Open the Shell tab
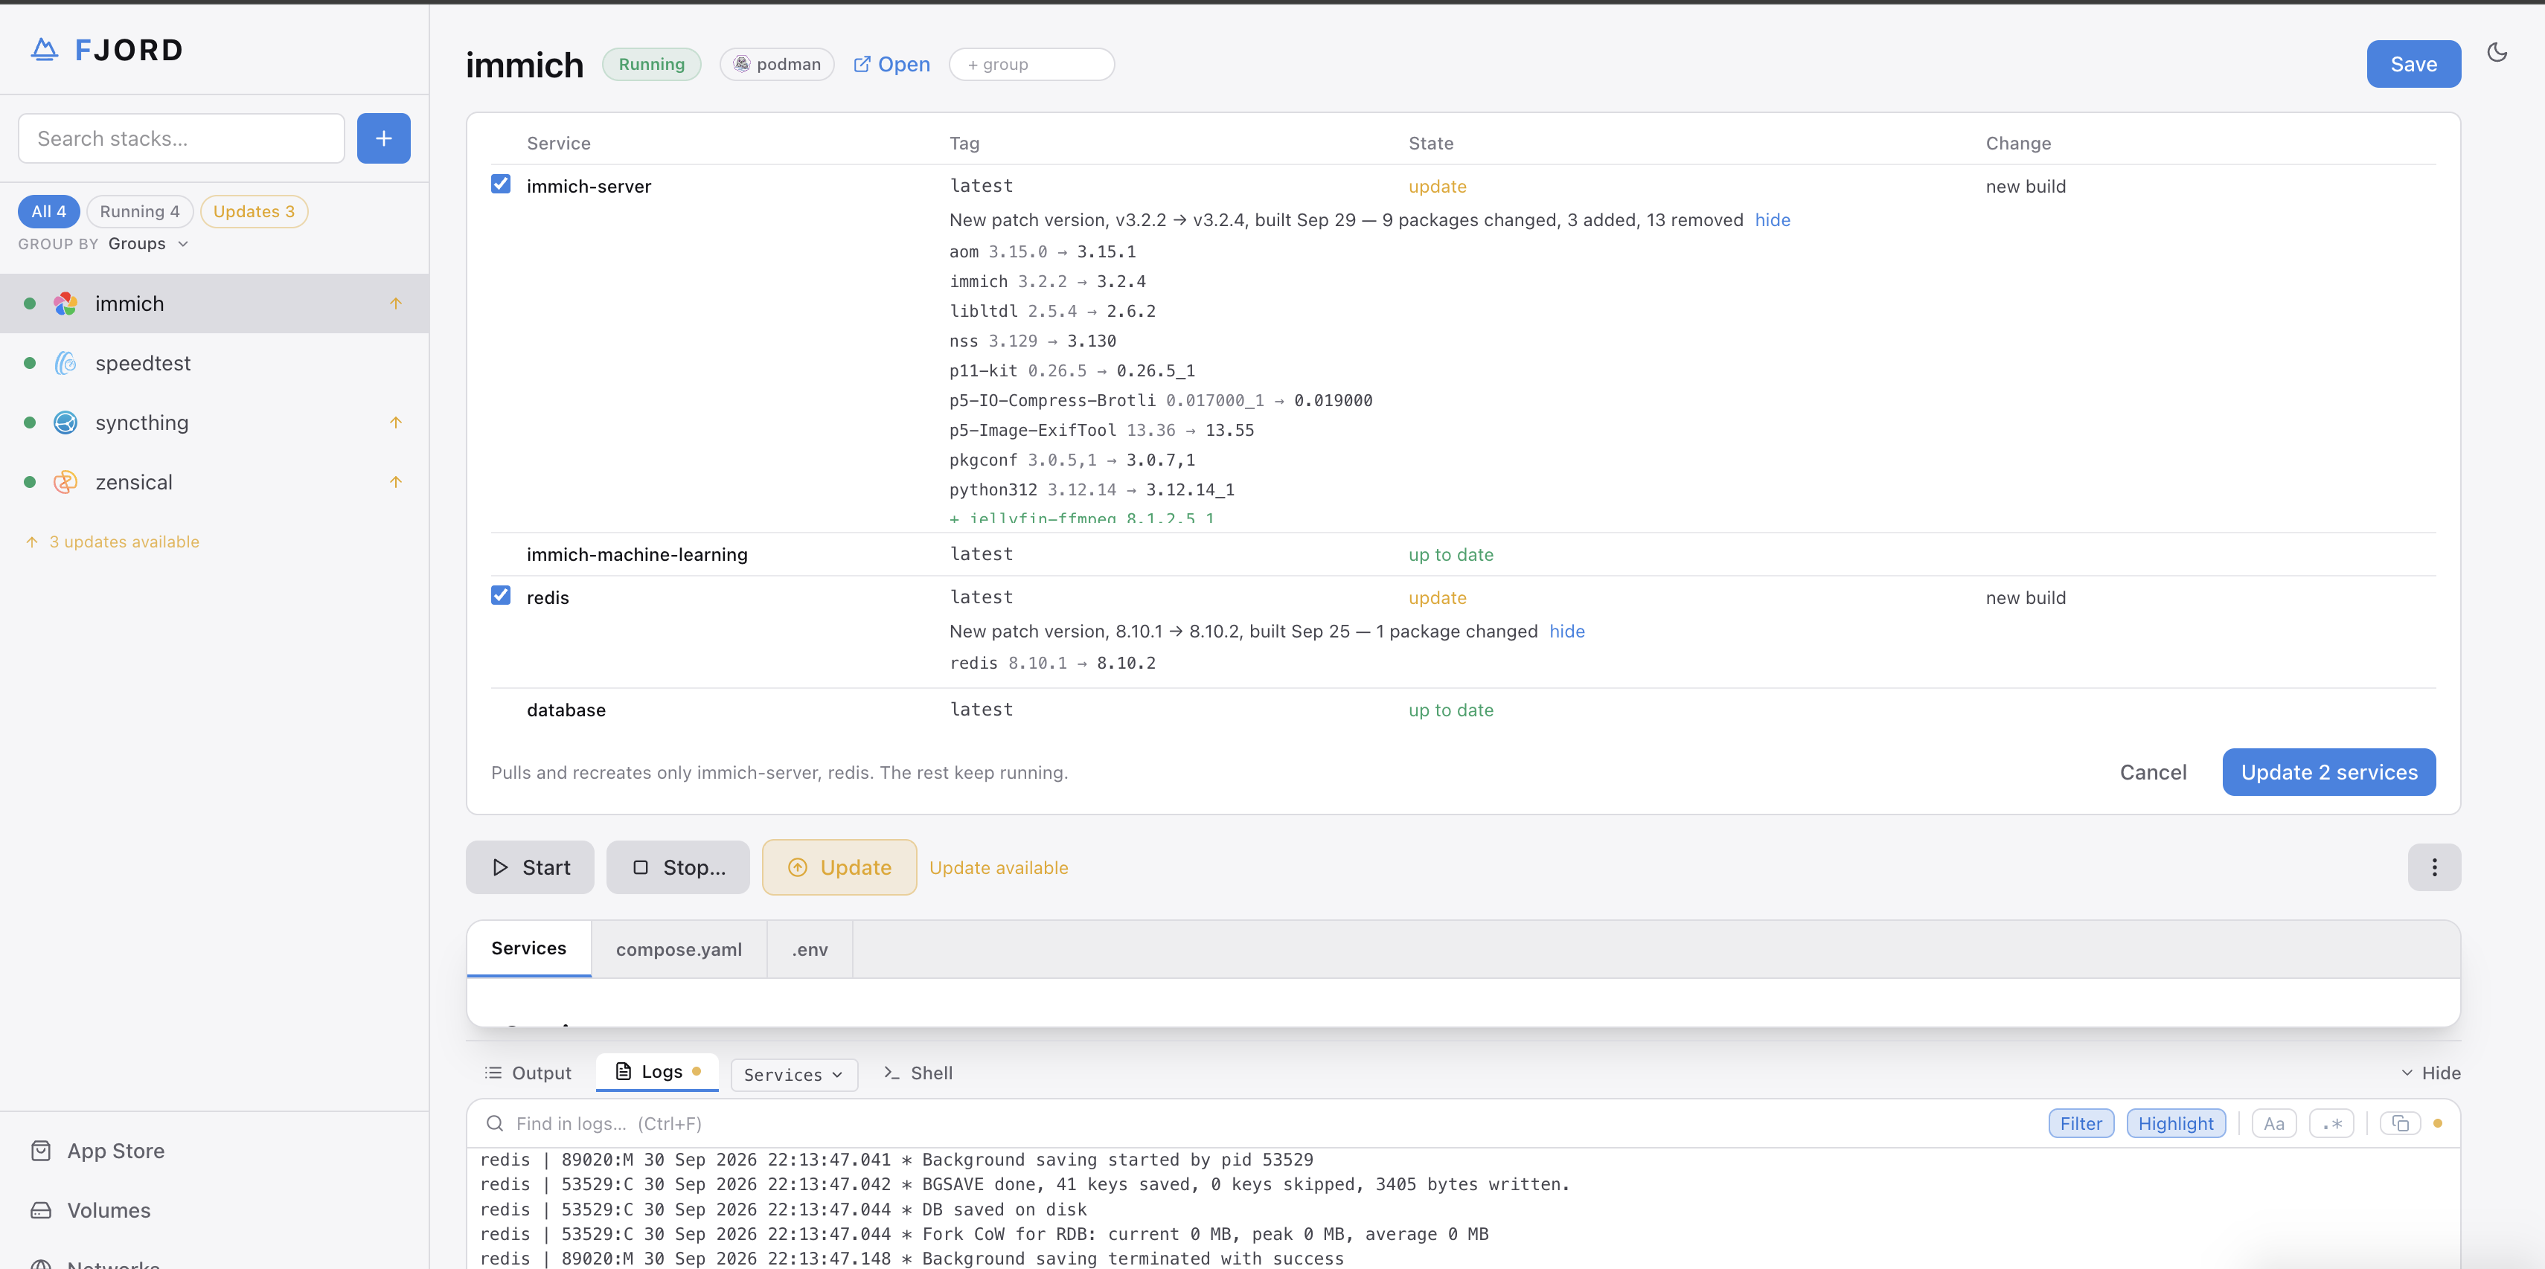The height and width of the screenshot is (1269, 2545). pyautogui.click(x=918, y=1073)
